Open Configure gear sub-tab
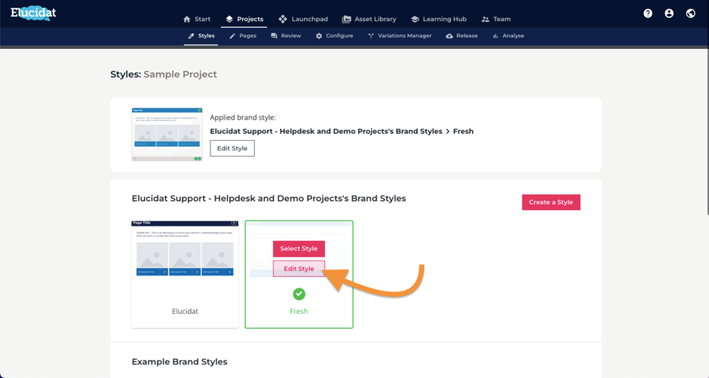Image resolution: width=709 pixels, height=378 pixels. (x=334, y=35)
